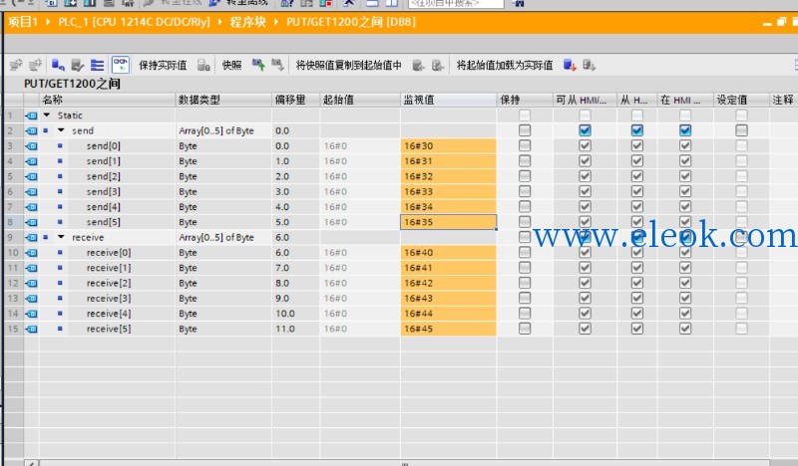The image size is (798, 466).
Task: Toggle 从H... checkbox on send row
Action: coord(636,130)
